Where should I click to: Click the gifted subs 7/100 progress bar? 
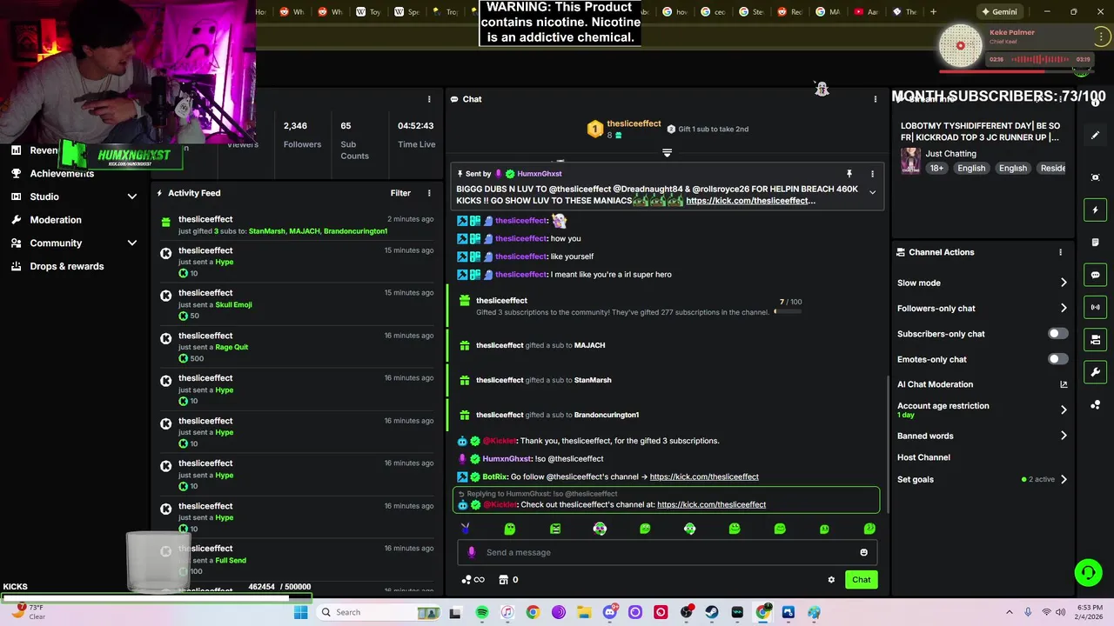(788, 311)
